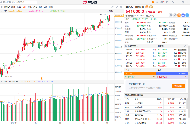The width and height of the screenshot is (190, 124).
Task: Select the 5分 chart tab
Action: (x=45, y=7)
